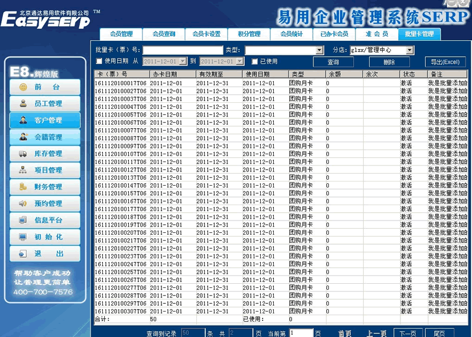Click the truck icon beside 库存管理
The width and height of the screenshot is (472, 337).
click(23, 154)
